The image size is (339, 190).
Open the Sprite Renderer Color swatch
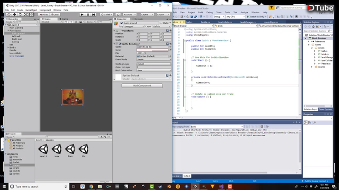point(153,50)
